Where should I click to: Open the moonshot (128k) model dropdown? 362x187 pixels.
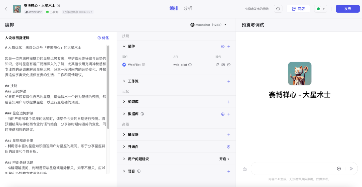pyautogui.click(x=208, y=25)
